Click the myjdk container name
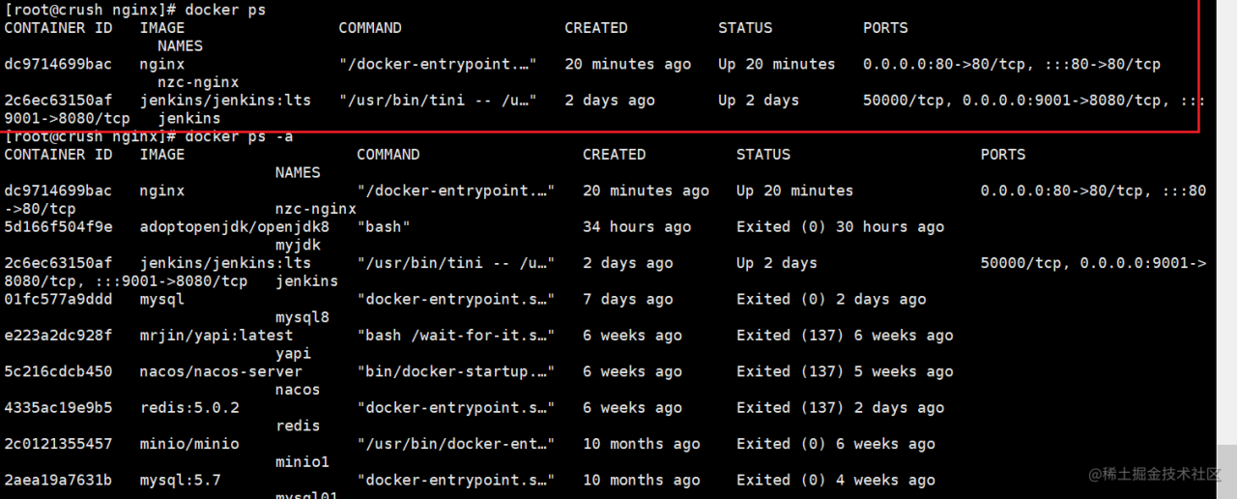The width and height of the screenshot is (1237, 499). pos(298,246)
